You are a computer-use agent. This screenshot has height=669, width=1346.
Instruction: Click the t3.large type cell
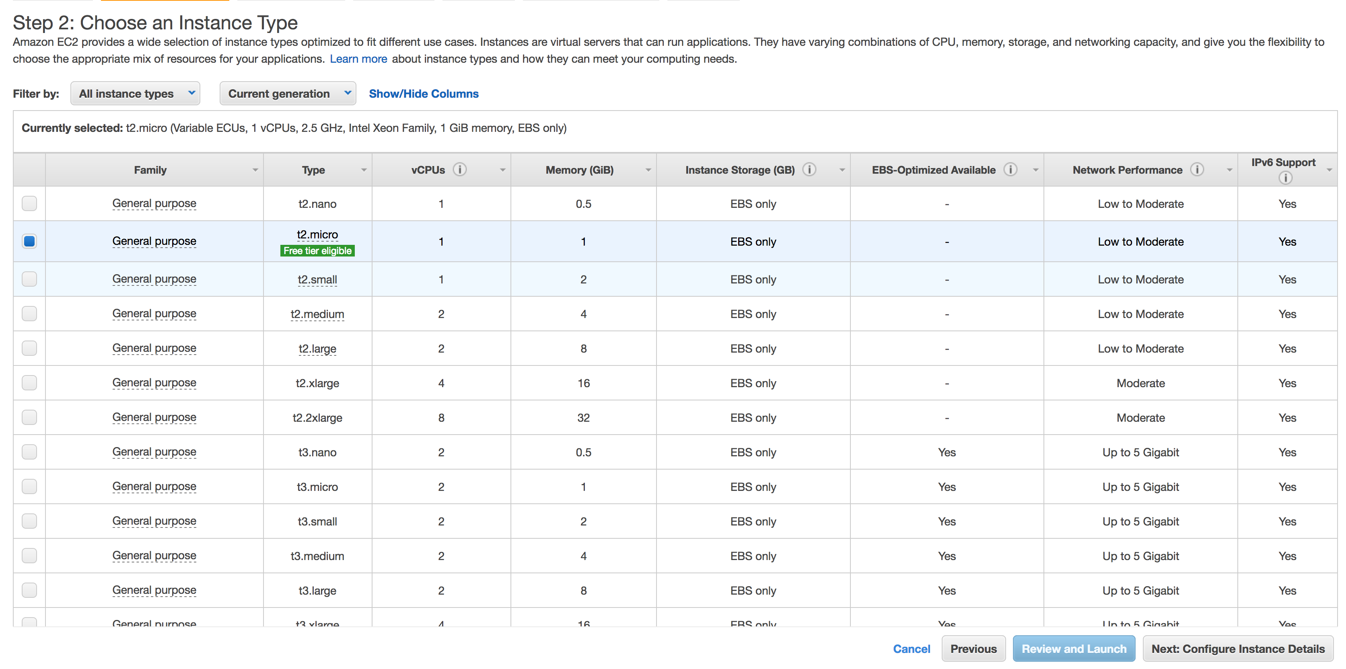(x=317, y=591)
